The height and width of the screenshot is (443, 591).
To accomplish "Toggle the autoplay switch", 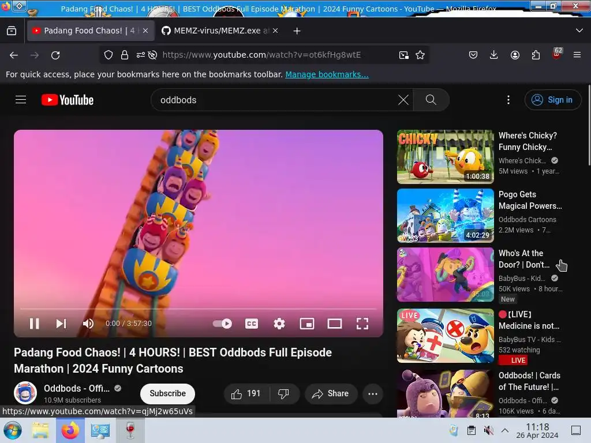I will click(222, 324).
